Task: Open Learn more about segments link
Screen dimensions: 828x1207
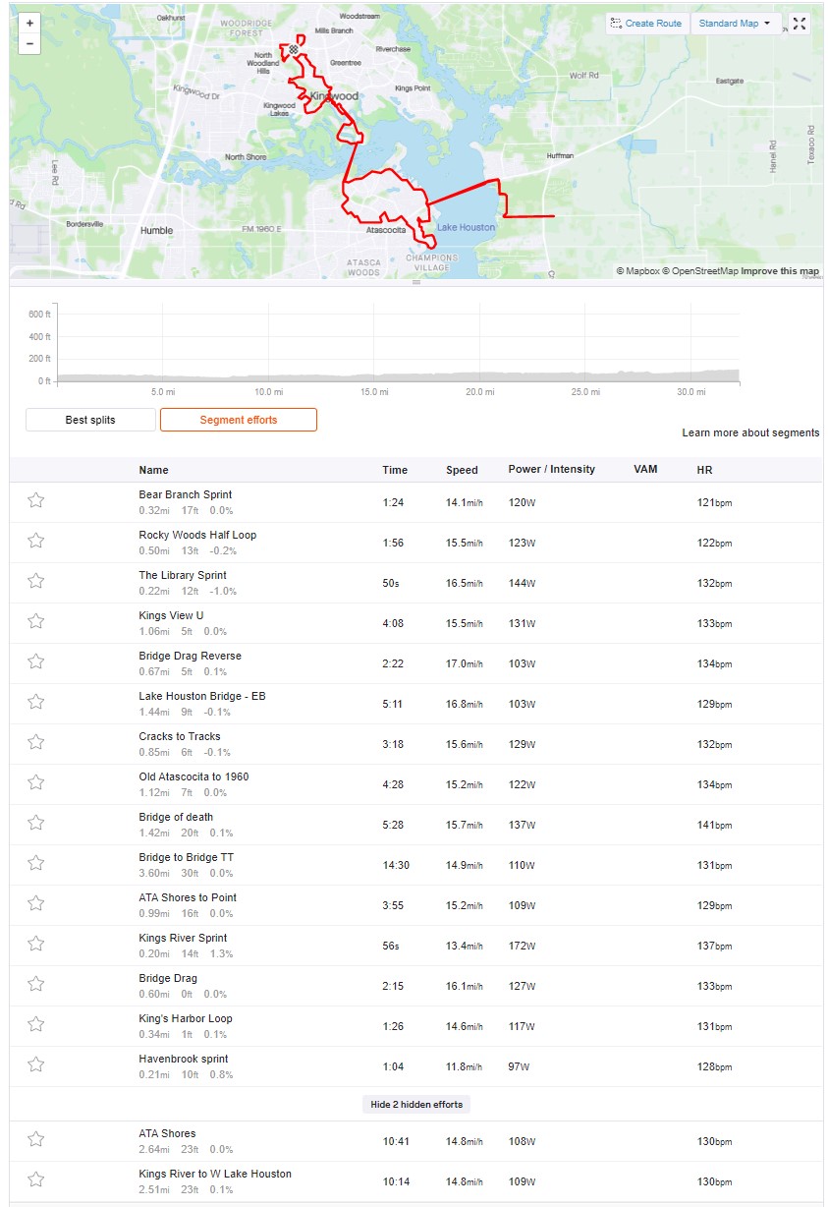Action: coord(750,432)
